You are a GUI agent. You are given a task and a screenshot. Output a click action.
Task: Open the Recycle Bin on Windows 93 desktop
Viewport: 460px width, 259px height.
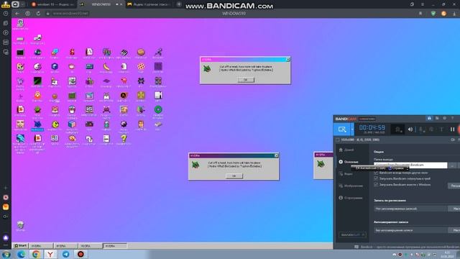tap(20, 225)
